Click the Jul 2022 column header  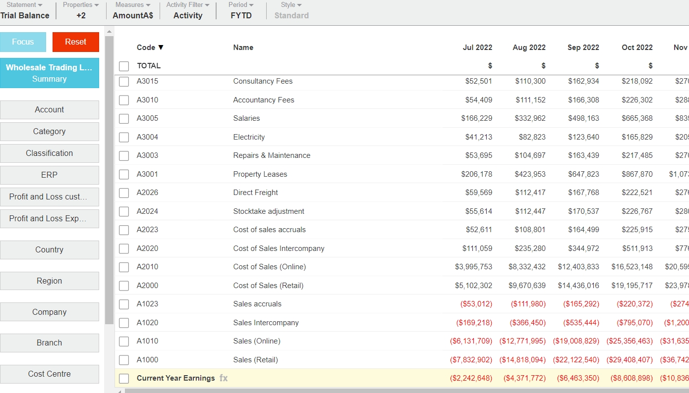click(x=477, y=48)
